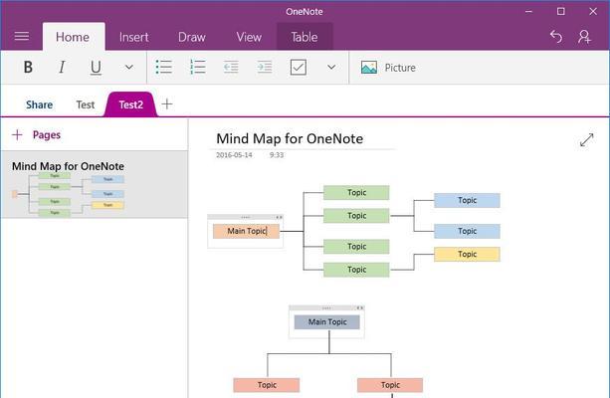
Task: Click the page time 9:33
Action: pos(277,155)
